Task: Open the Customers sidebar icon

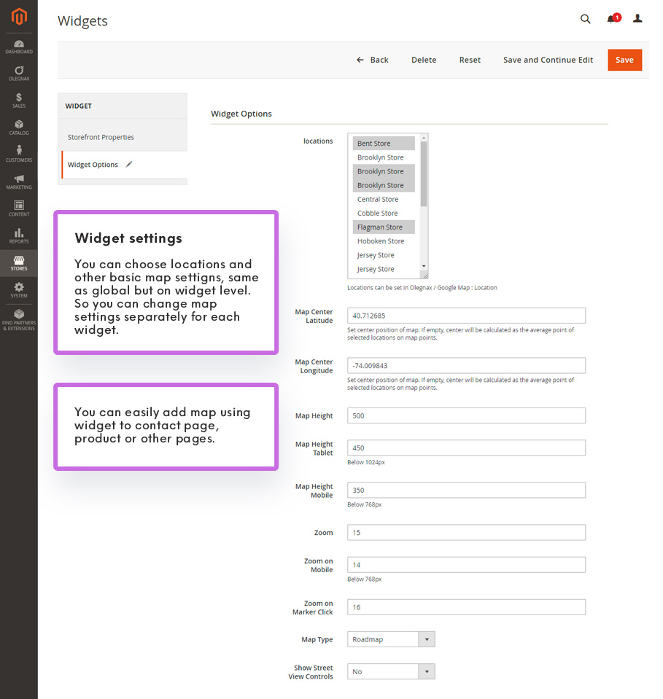Action: coord(19,155)
